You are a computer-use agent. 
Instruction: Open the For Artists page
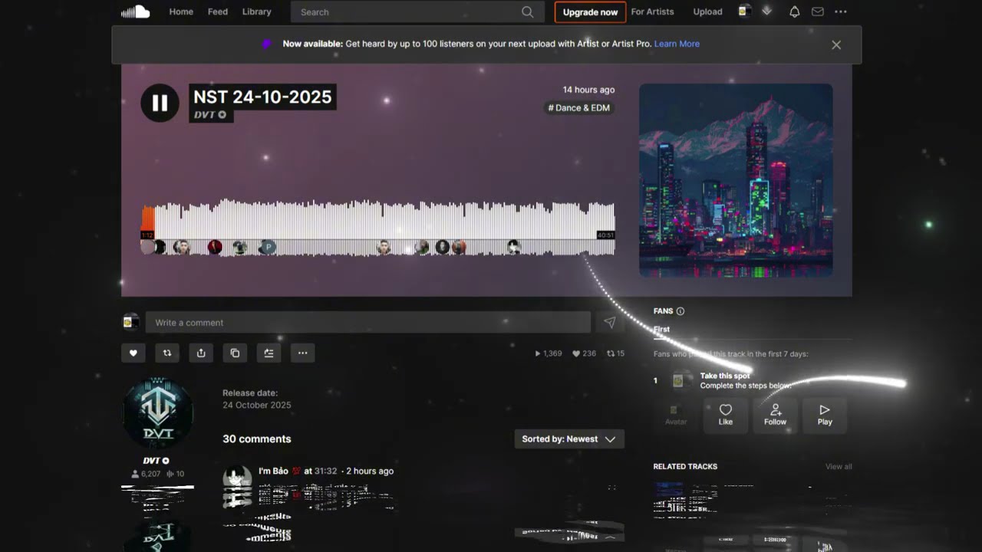tap(652, 11)
